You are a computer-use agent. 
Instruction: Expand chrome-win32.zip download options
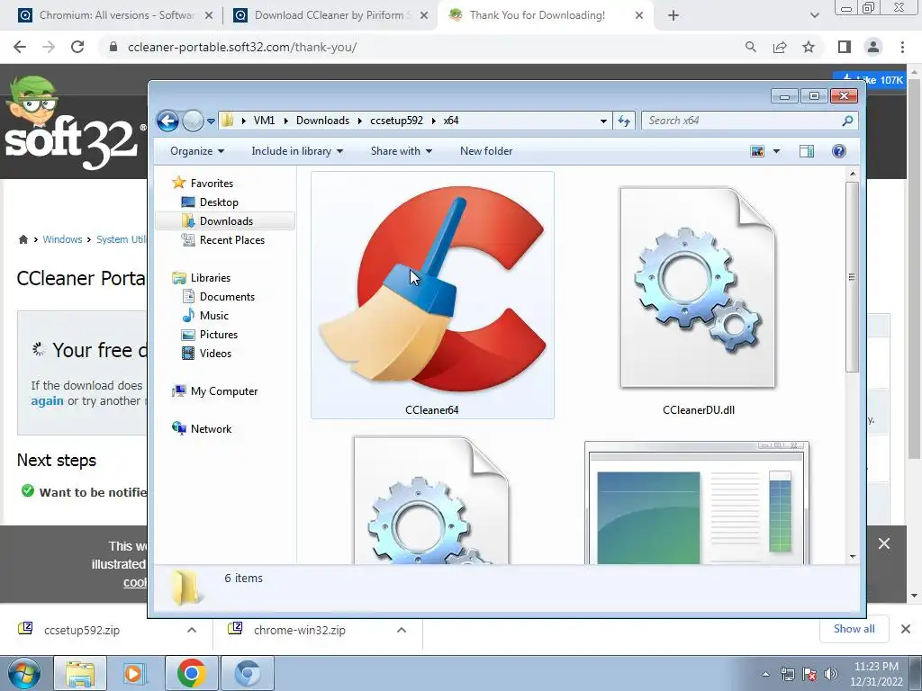(402, 630)
